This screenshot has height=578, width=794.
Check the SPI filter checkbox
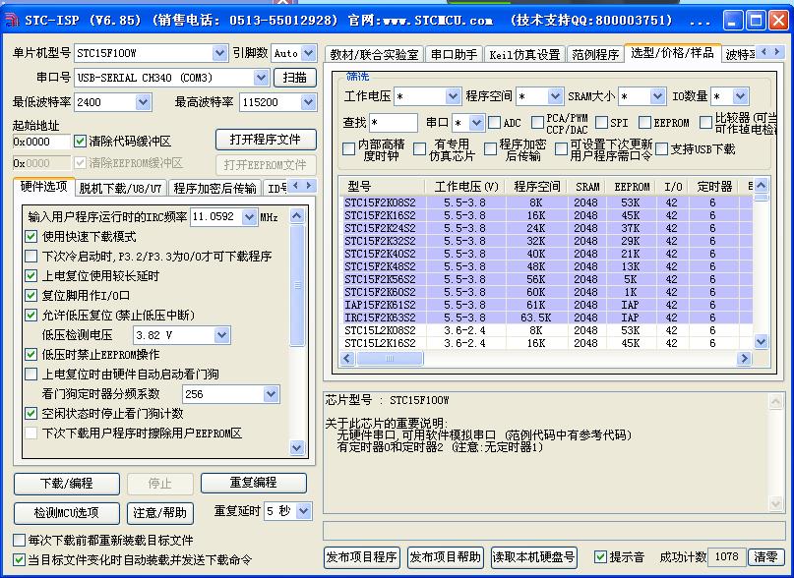(601, 123)
